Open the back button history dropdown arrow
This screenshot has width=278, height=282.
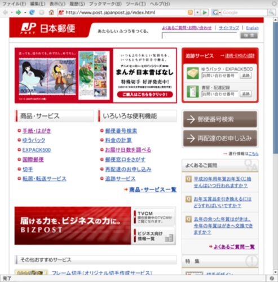click(12, 12)
